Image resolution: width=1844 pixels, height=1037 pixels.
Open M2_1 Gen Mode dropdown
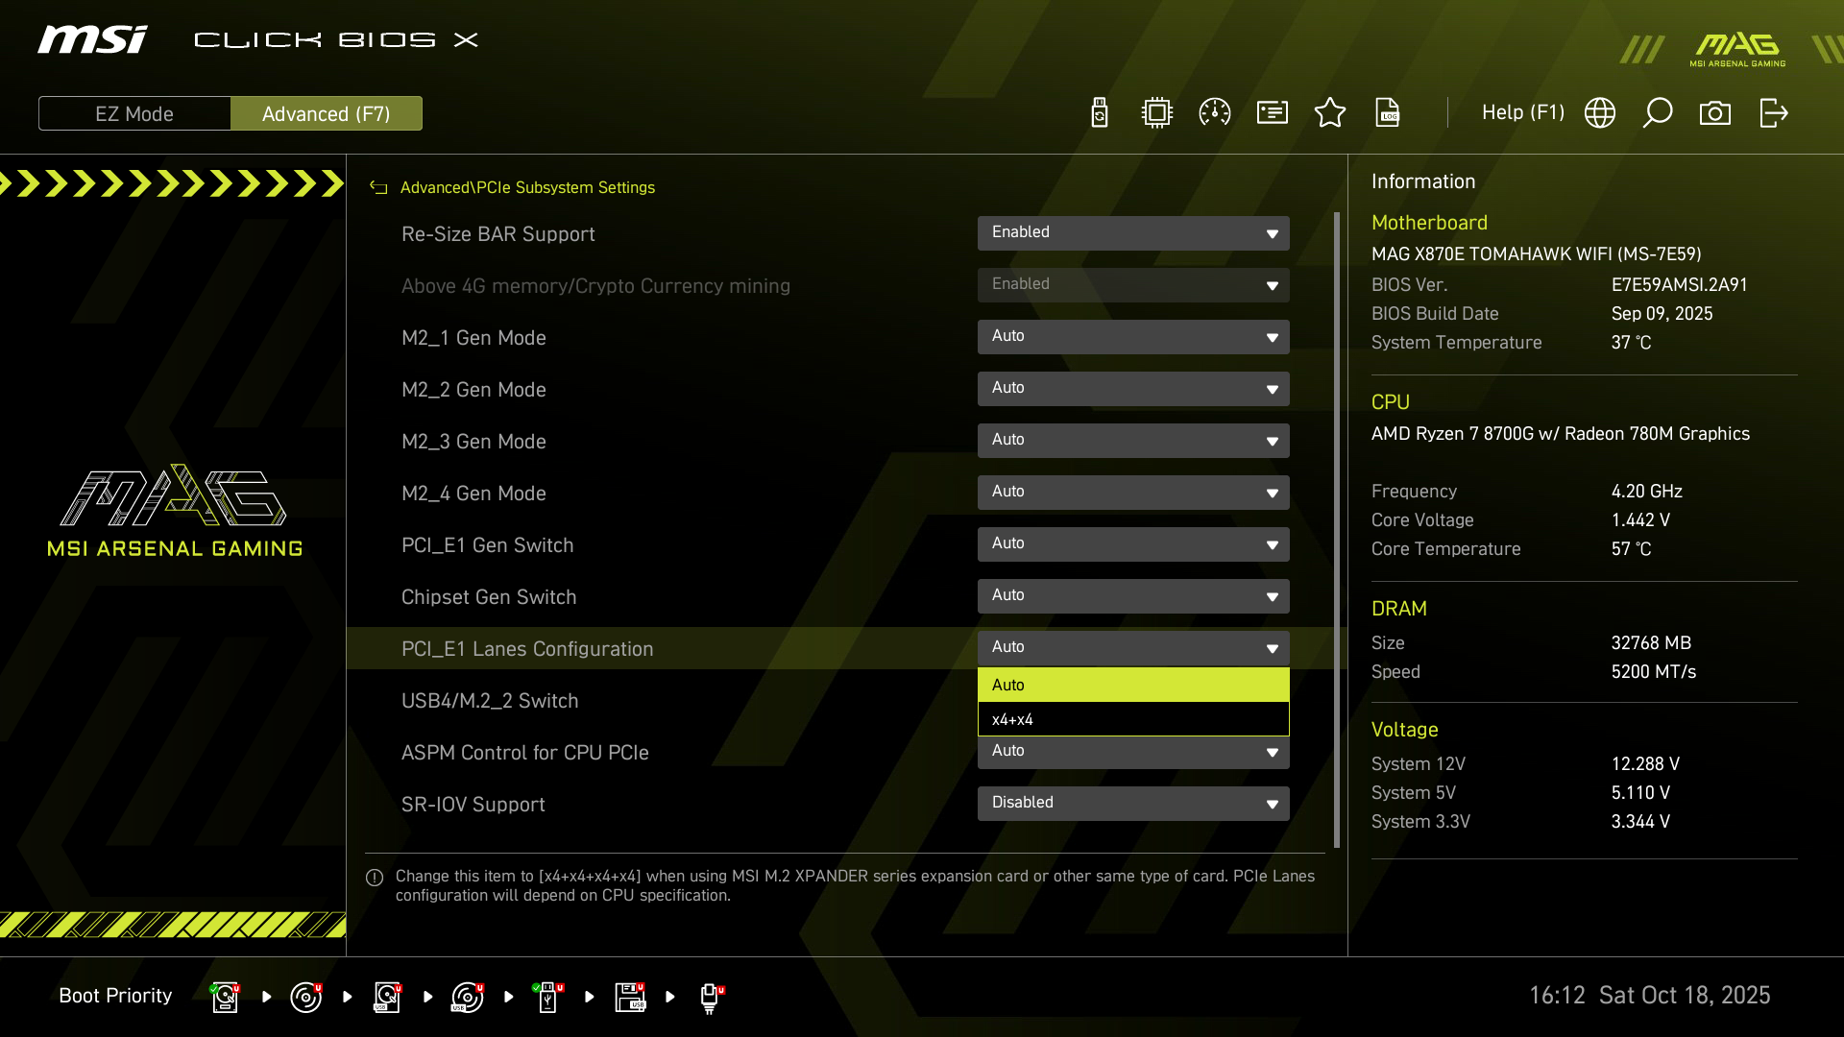point(1133,337)
